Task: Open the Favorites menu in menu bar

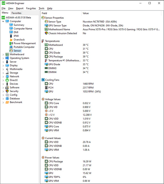Action: pos(31,8)
